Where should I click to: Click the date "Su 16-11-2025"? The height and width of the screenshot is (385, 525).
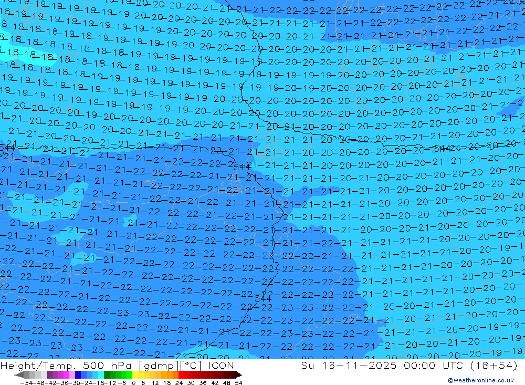point(349,365)
